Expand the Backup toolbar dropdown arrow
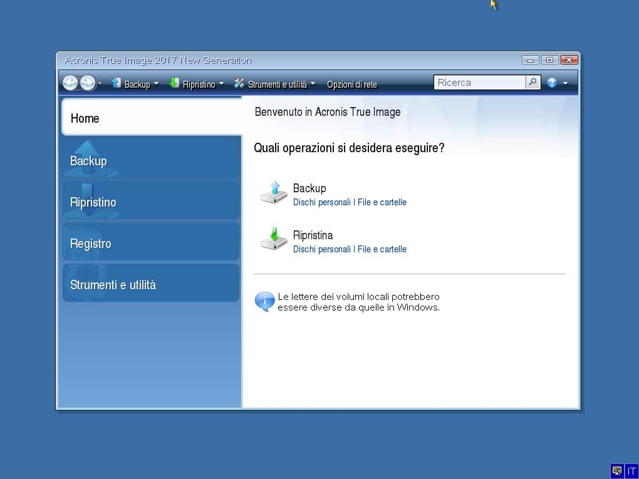Viewport: 639px width, 479px height. coord(156,83)
